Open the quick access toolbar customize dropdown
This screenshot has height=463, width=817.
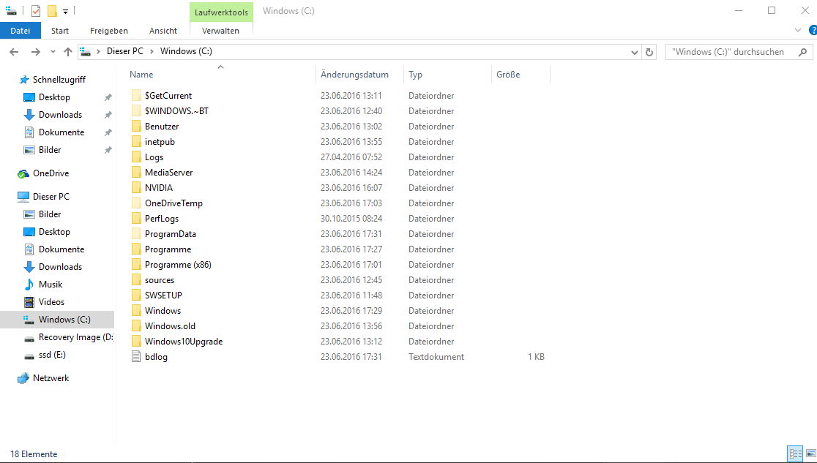pyautogui.click(x=66, y=11)
